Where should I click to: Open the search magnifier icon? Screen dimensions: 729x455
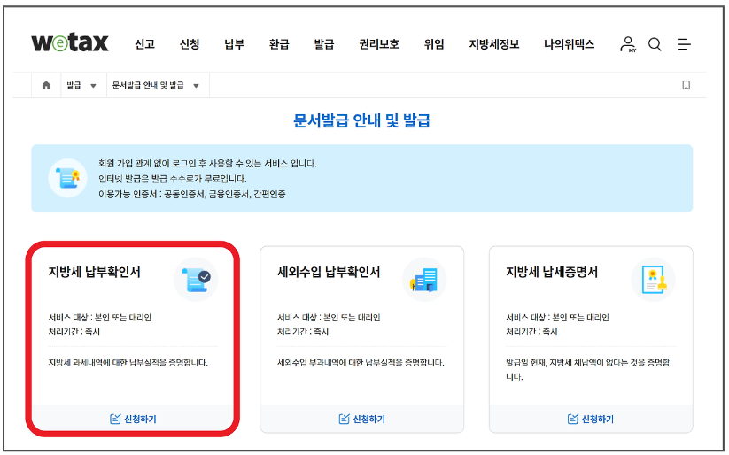click(x=655, y=44)
